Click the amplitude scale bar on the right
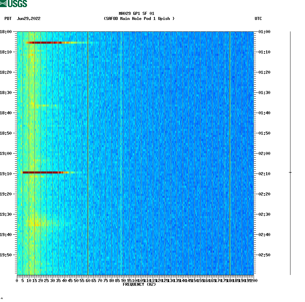The image size is (305, 302). 290,152
